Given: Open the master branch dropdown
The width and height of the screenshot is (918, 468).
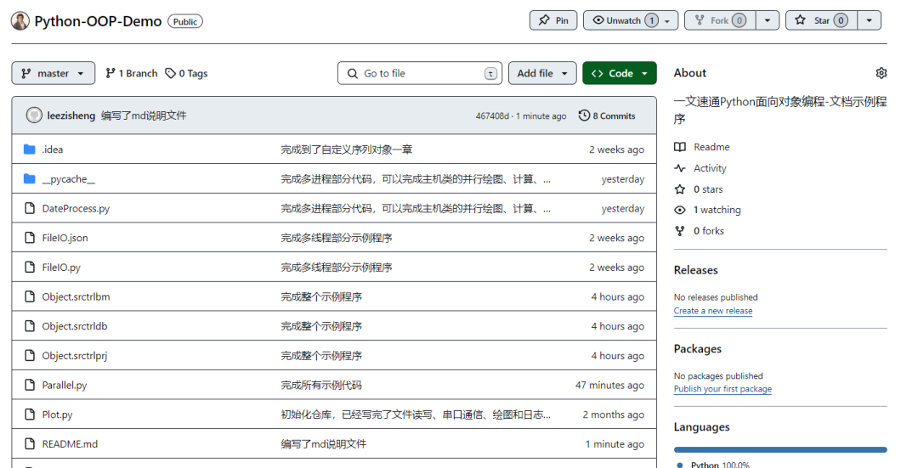Looking at the screenshot, I should coord(53,74).
